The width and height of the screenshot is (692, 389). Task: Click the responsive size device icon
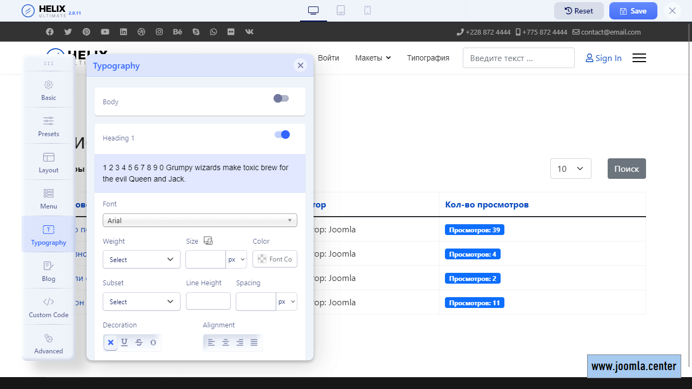pyautogui.click(x=209, y=241)
